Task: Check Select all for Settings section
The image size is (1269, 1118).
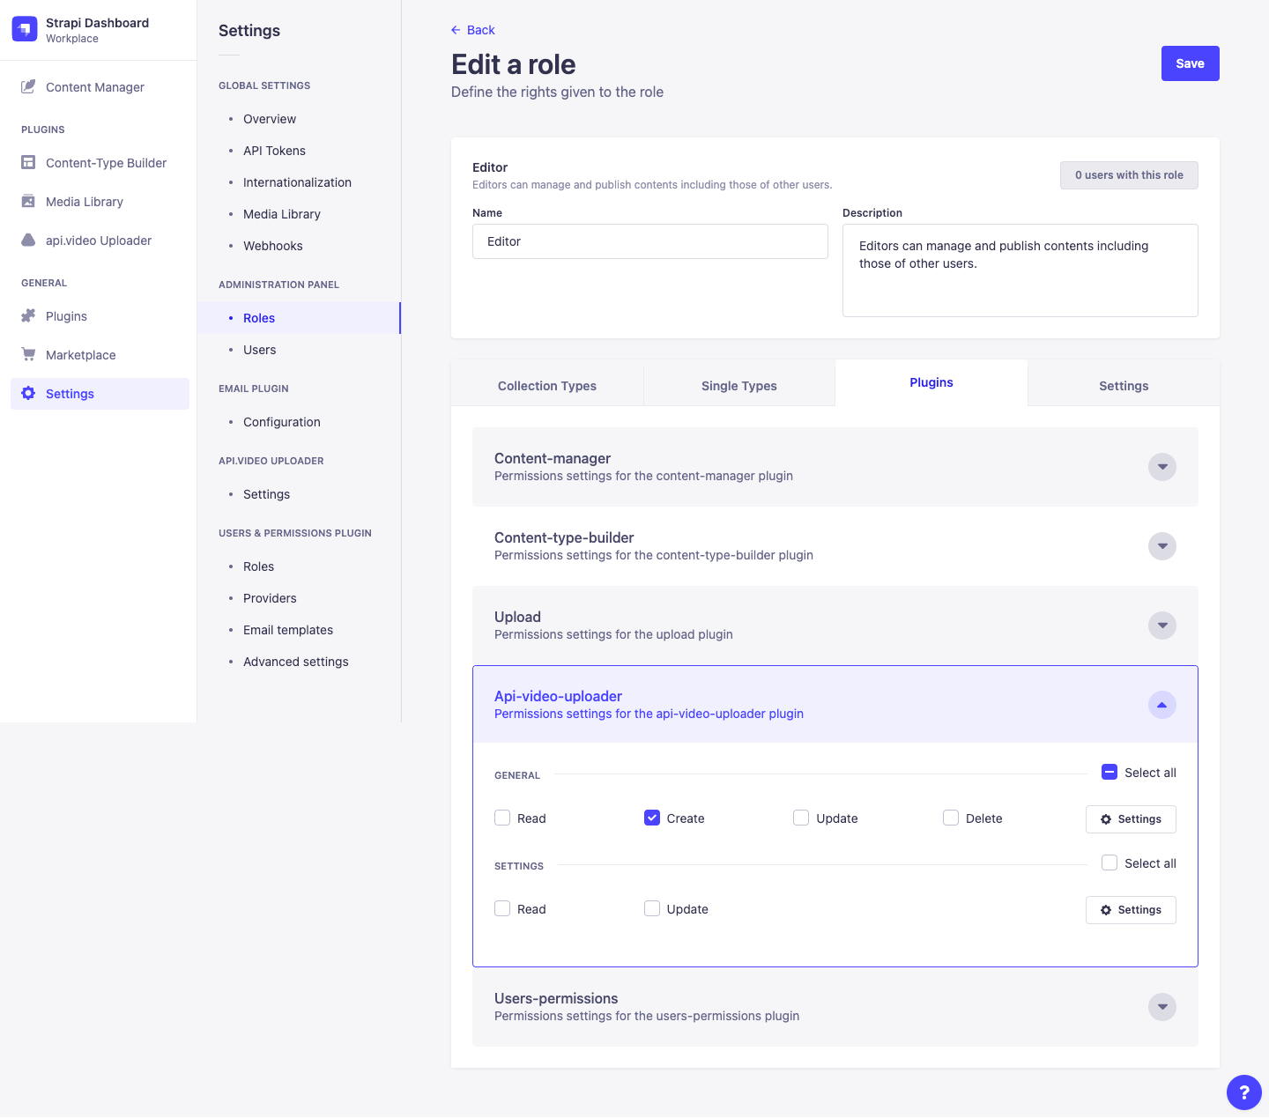Action: (x=1109, y=863)
